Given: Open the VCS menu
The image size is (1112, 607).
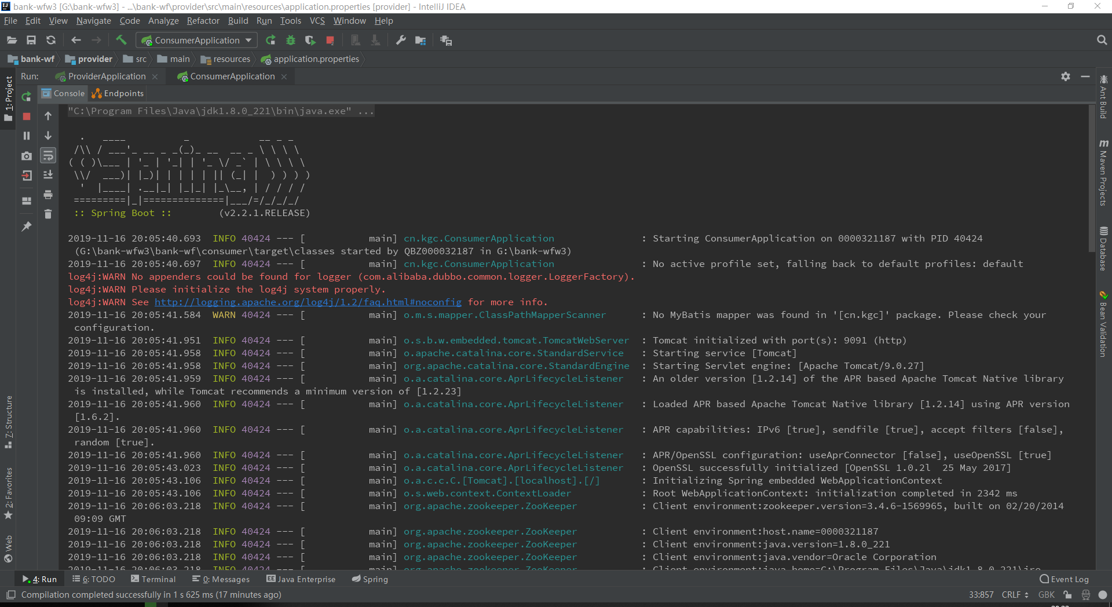Looking at the screenshot, I should (x=317, y=21).
